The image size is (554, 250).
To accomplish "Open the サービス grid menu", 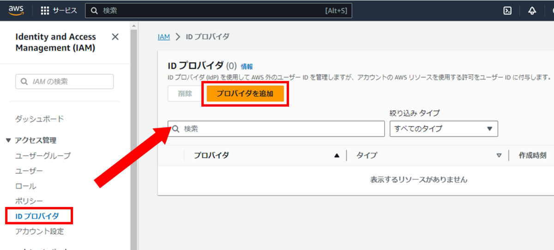I will pyautogui.click(x=45, y=11).
